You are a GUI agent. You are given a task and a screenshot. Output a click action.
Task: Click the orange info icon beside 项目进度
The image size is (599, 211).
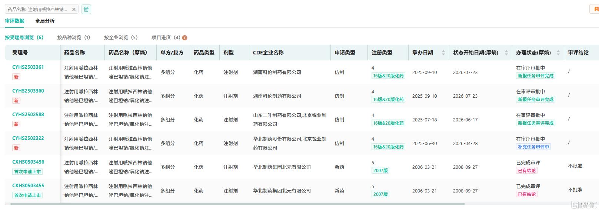click(x=184, y=38)
